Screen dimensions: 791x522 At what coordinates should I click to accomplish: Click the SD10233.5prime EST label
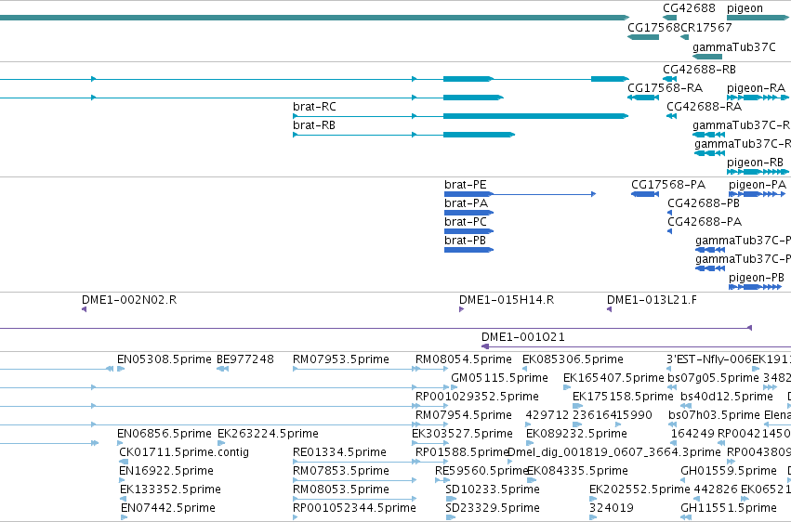pos(493,490)
